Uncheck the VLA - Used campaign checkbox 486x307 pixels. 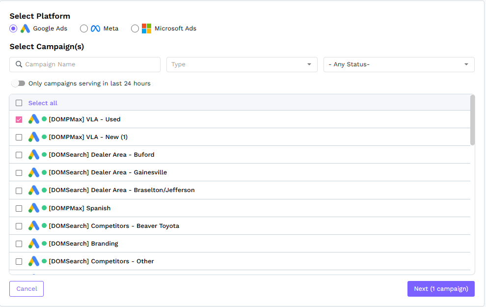pyautogui.click(x=19, y=119)
